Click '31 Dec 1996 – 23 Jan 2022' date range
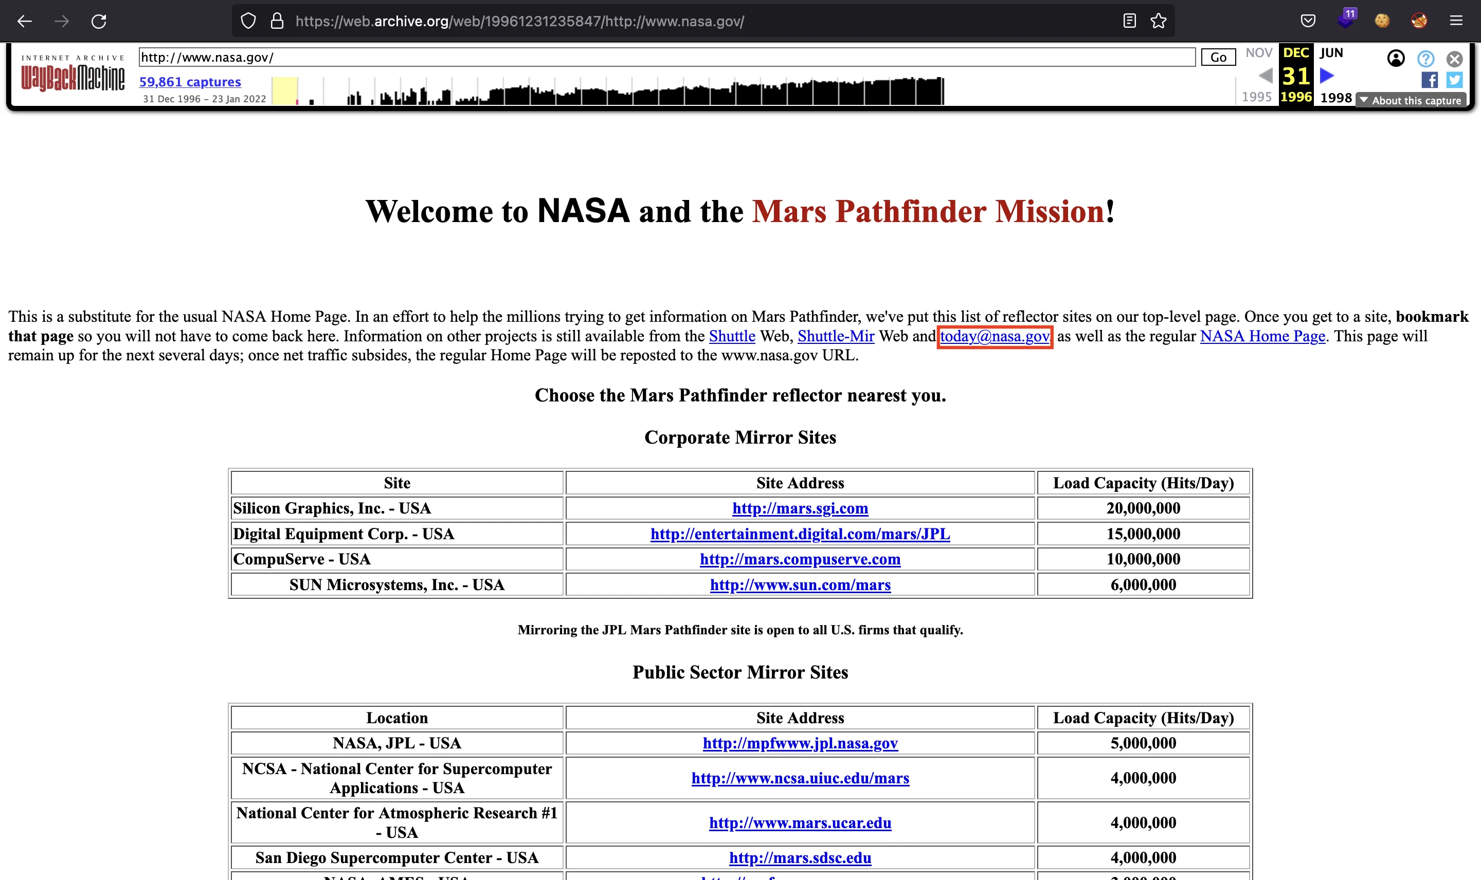The width and height of the screenshot is (1481, 880). point(204,99)
